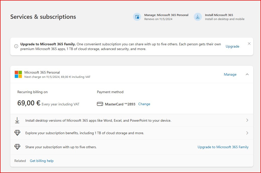Screen dimensions: 261x173
Task: Click the Upgrade link in the banner
Action: pyautogui.click(x=232, y=46)
